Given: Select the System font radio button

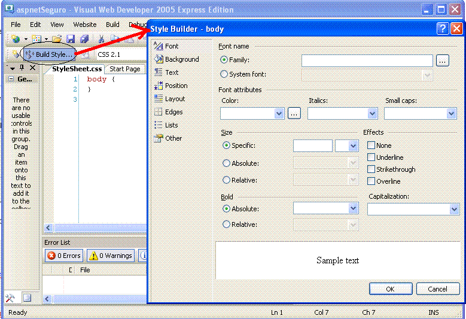Looking at the screenshot, I should click(224, 74).
